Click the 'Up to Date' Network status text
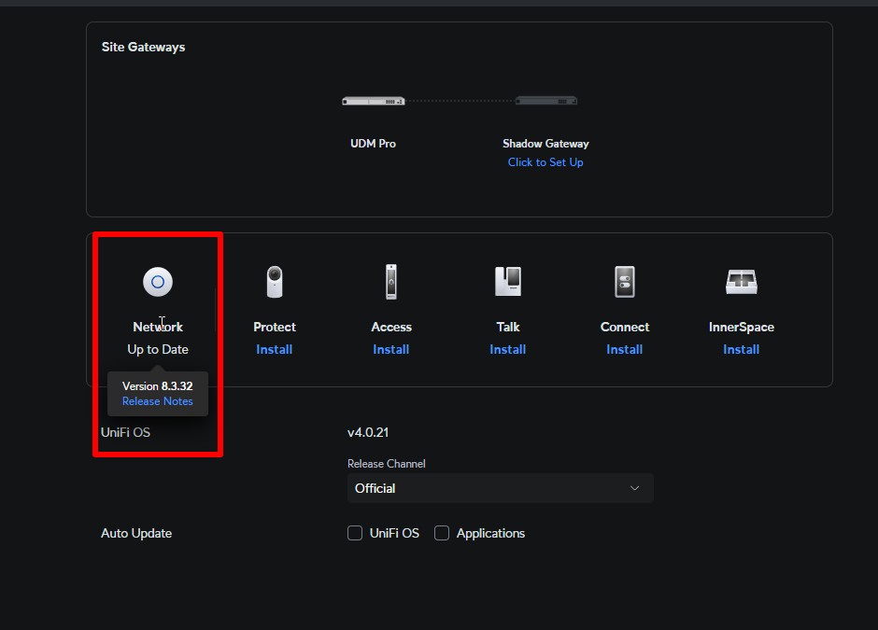878x630 pixels. pos(158,350)
